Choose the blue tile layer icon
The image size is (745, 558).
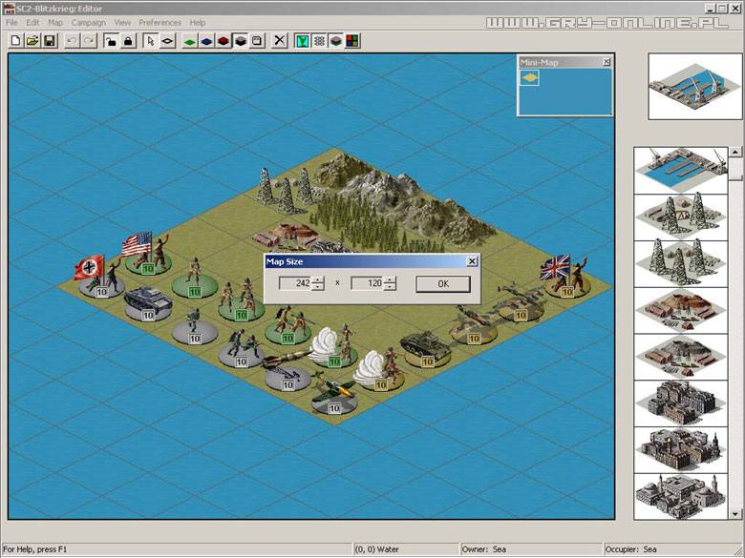pyautogui.click(x=206, y=41)
